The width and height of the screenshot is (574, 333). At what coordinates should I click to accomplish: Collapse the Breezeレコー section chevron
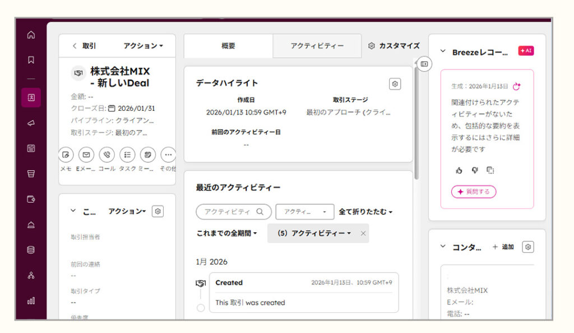point(443,51)
